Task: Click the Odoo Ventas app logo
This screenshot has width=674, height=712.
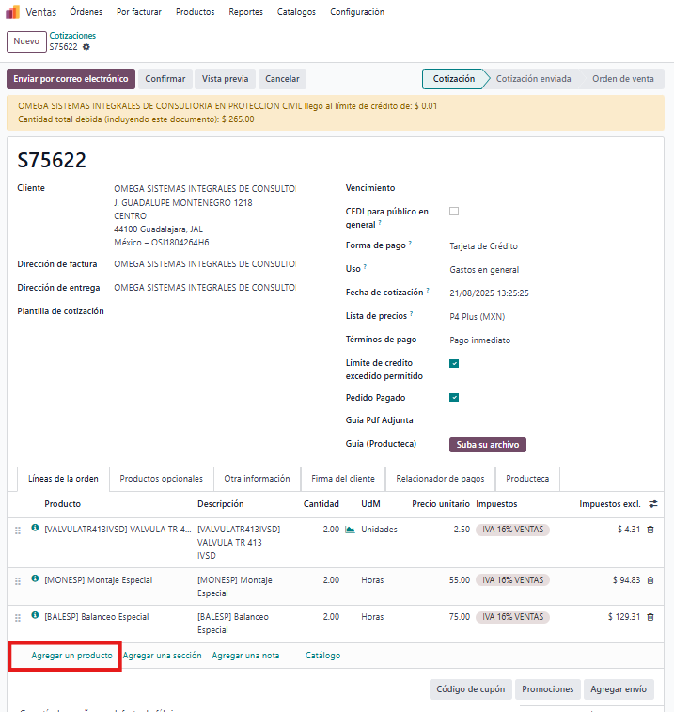Action: (13, 12)
